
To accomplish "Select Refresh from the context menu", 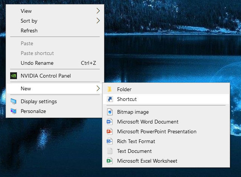I will (x=29, y=31).
